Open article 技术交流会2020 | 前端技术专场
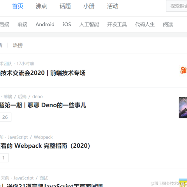187x187 pixels. pos(43,73)
